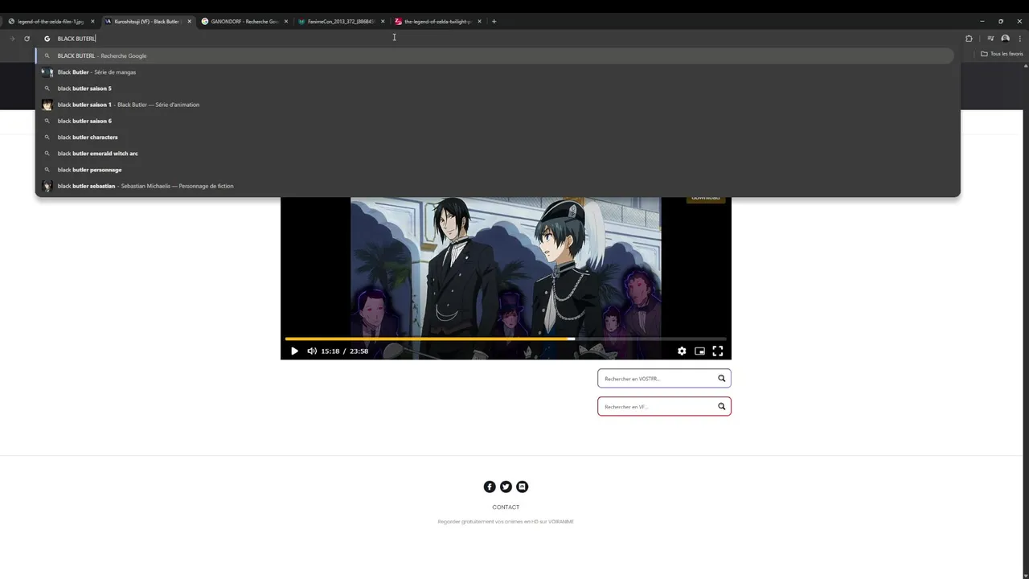Play the video
Image resolution: width=1029 pixels, height=579 pixels.
point(294,351)
